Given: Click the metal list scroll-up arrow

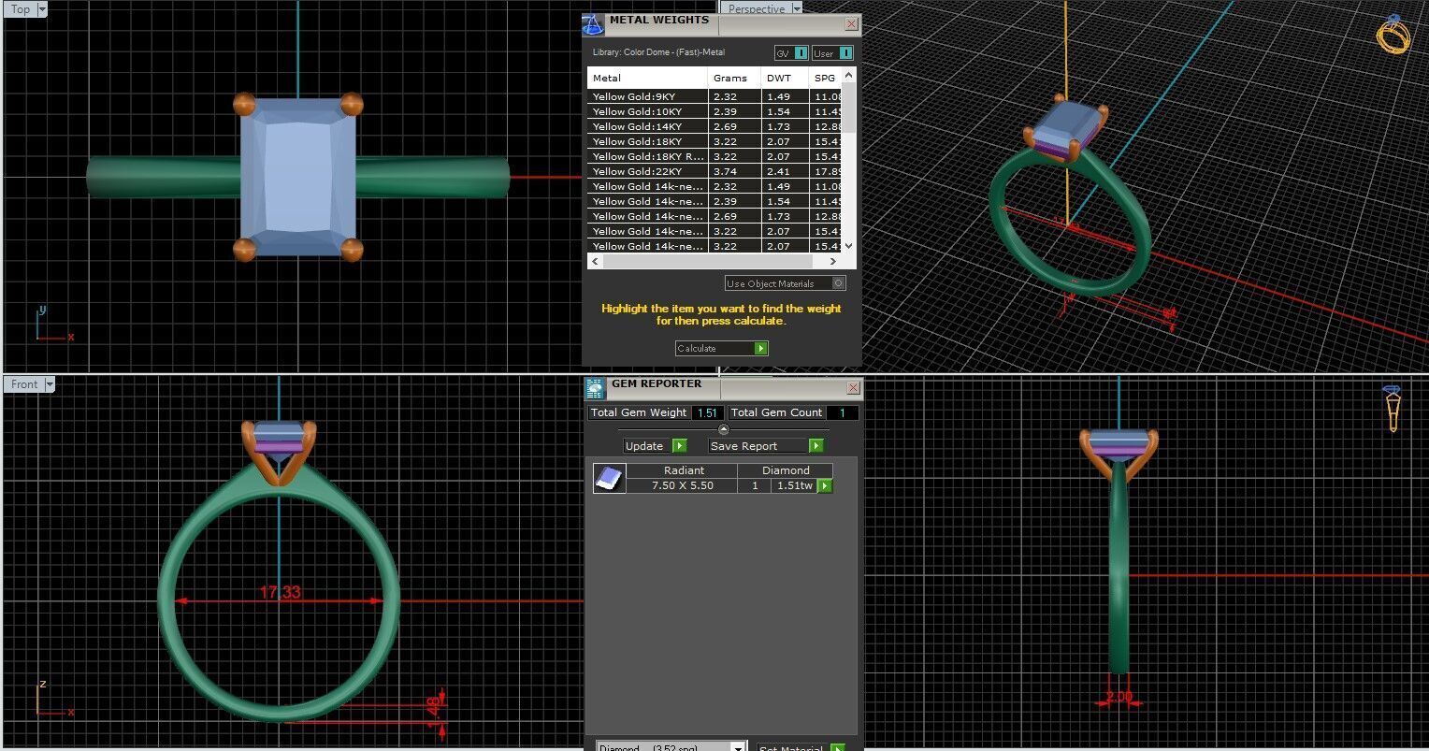Looking at the screenshot, I should (848, 75).
